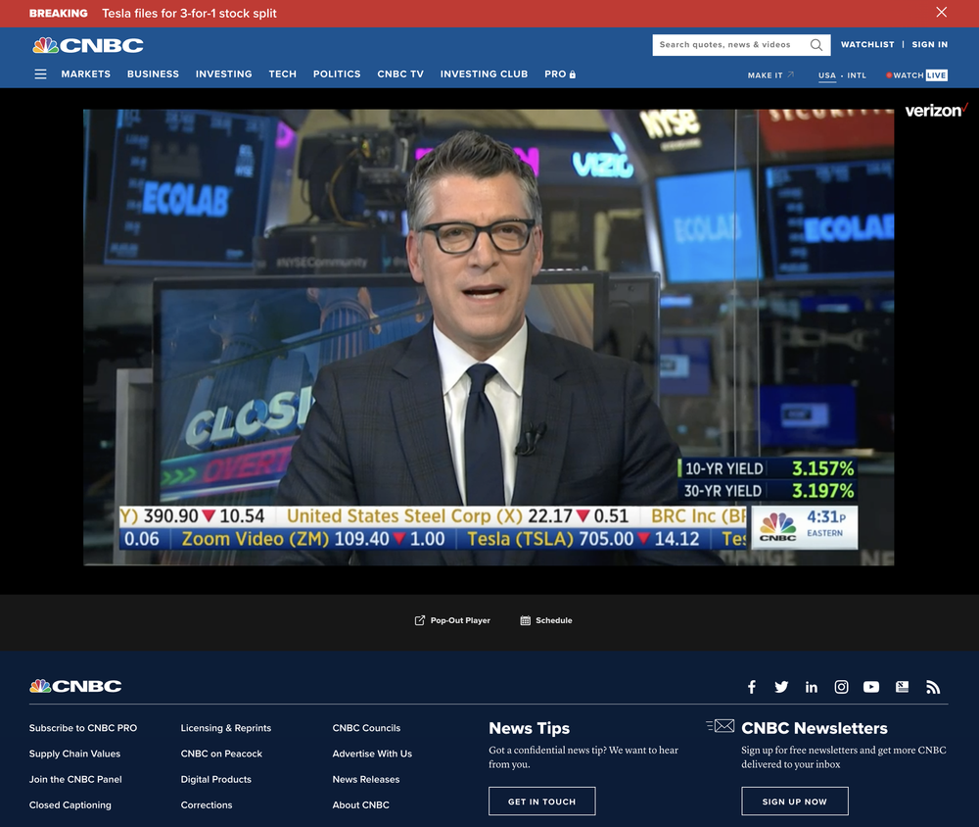The height and width of the screenshot is (827, 979).
Task: Open Closed Captioning link
Action: coord(70,804)
